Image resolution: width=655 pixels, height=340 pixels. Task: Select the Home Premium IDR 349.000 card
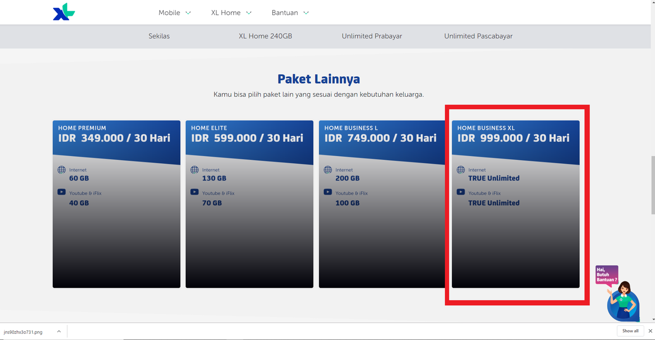tap(117, 204)
